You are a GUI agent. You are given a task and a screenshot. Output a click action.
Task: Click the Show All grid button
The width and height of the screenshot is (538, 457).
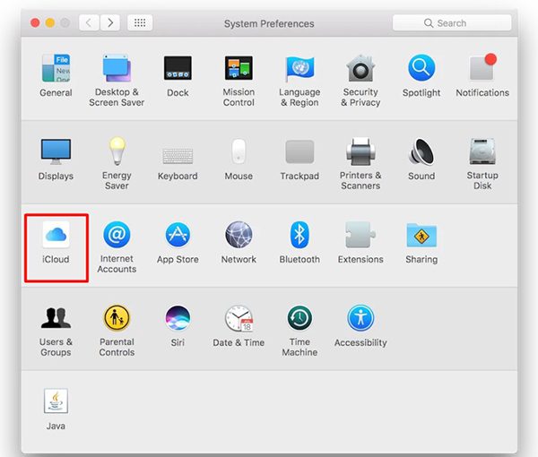[140, 23]
